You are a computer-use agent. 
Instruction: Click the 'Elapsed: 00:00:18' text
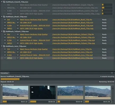point(7,82)
